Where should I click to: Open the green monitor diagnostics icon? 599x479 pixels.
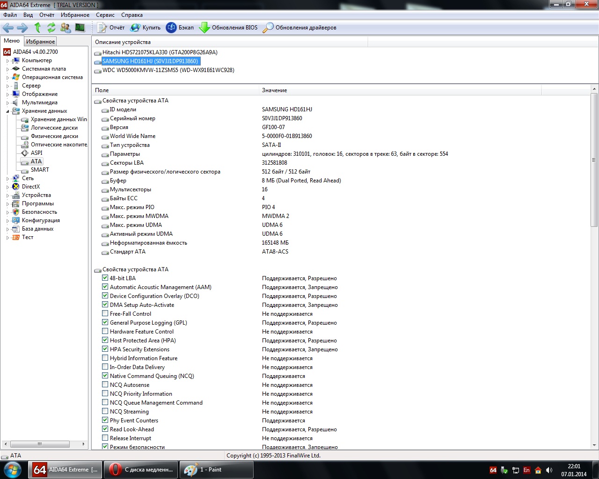click(80, 28)
